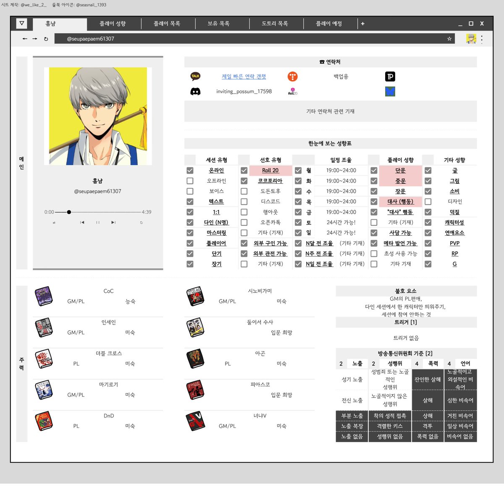The image size is (504, 503).
Task: Click the 너냐V rulebook icon
Action: point(195,421)
